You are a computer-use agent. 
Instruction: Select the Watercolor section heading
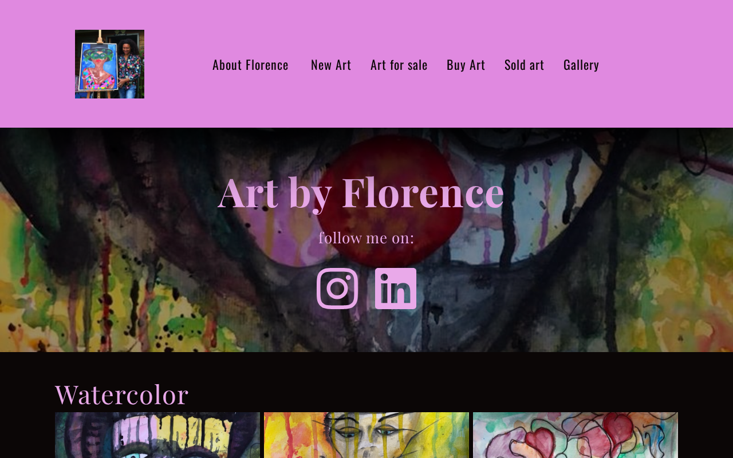122,394
